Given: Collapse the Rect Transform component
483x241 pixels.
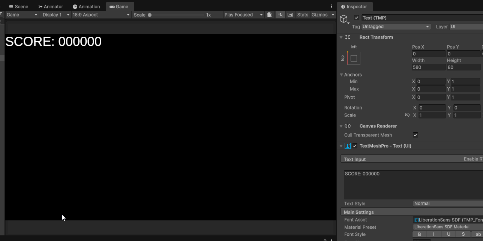Looking at the screenshot, I should (x=341, y=37).
